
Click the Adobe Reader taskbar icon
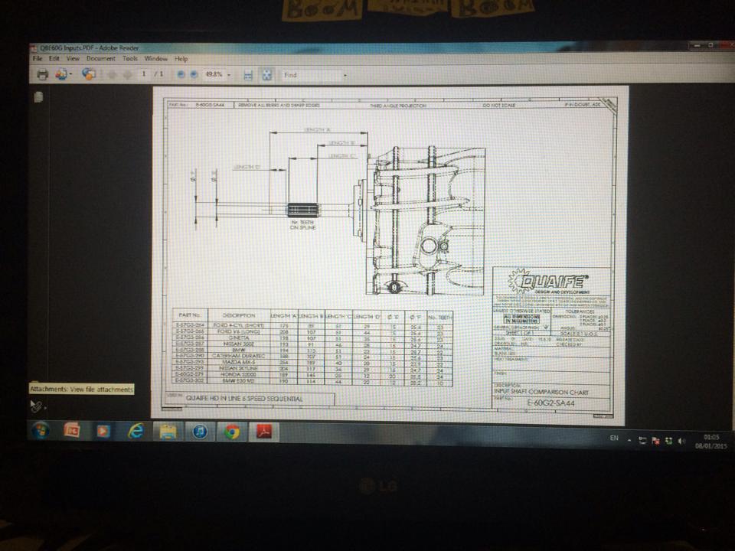point(264,432)
